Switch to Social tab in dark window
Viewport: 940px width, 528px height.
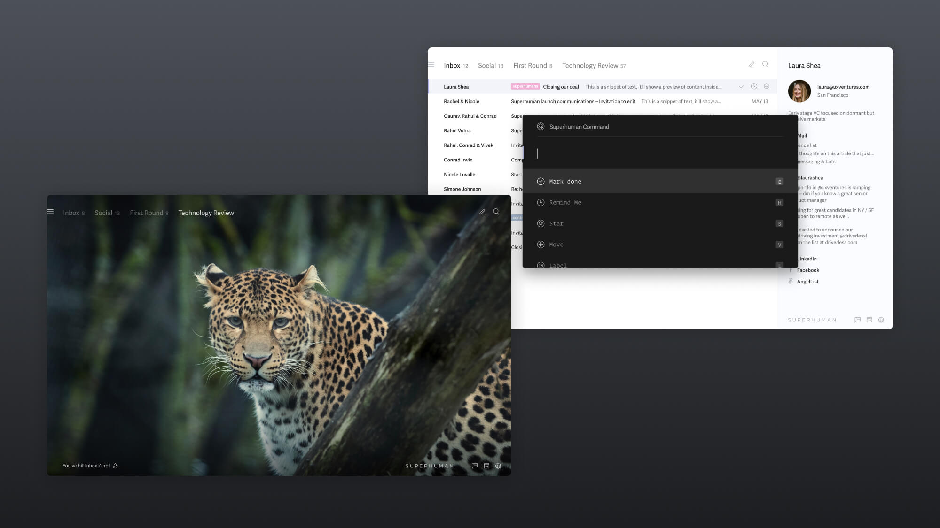pos(107,213)
